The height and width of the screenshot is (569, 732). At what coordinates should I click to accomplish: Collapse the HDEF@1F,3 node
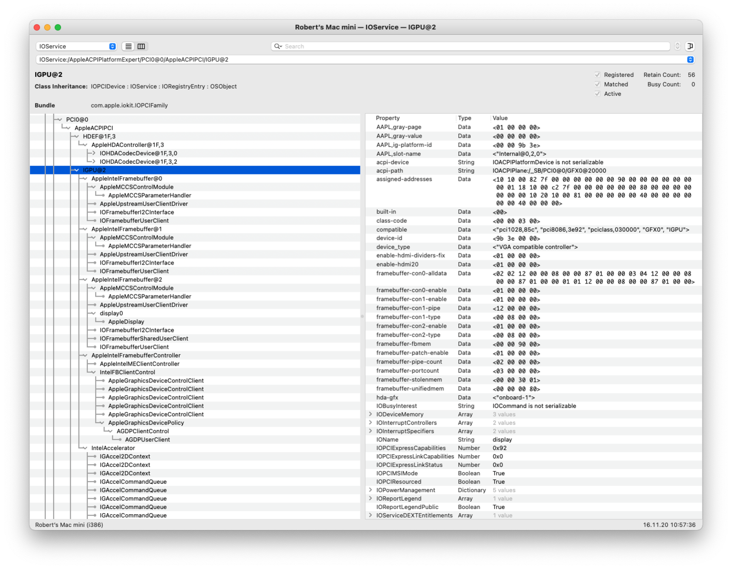pyautogui.click(x=76, y=136)
